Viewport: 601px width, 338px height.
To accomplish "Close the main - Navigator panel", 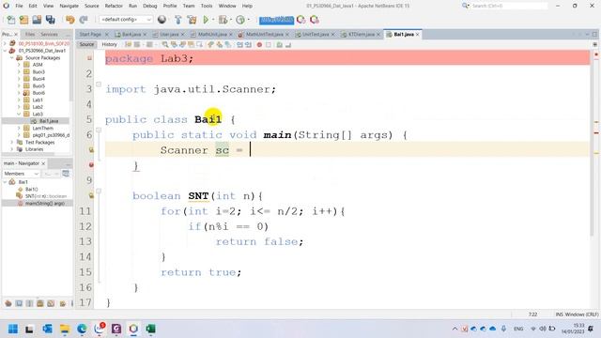I will click(x=43, y=163).
